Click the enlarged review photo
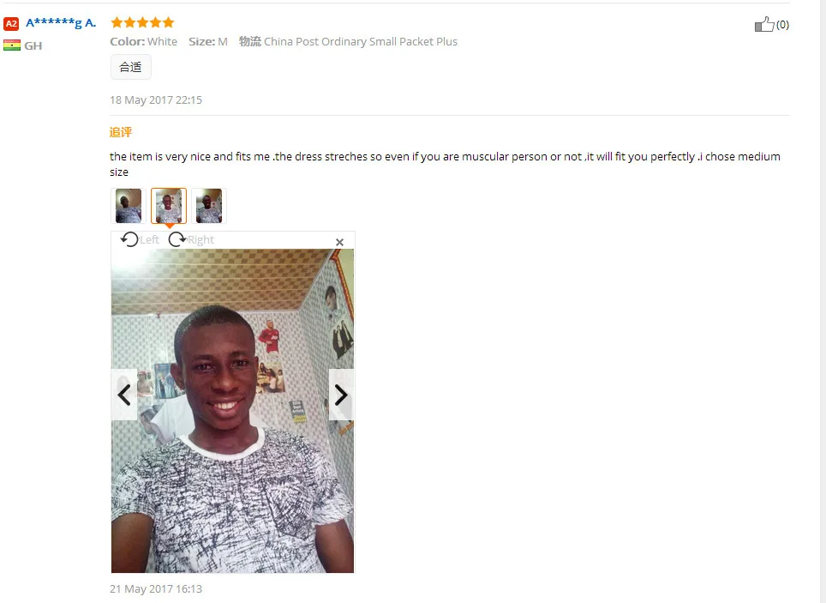Viewport: 826px width, 603px height. tap(232, 411)
